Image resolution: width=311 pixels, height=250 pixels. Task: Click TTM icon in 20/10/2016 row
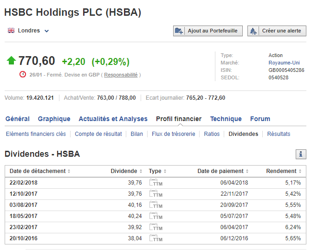156,238
